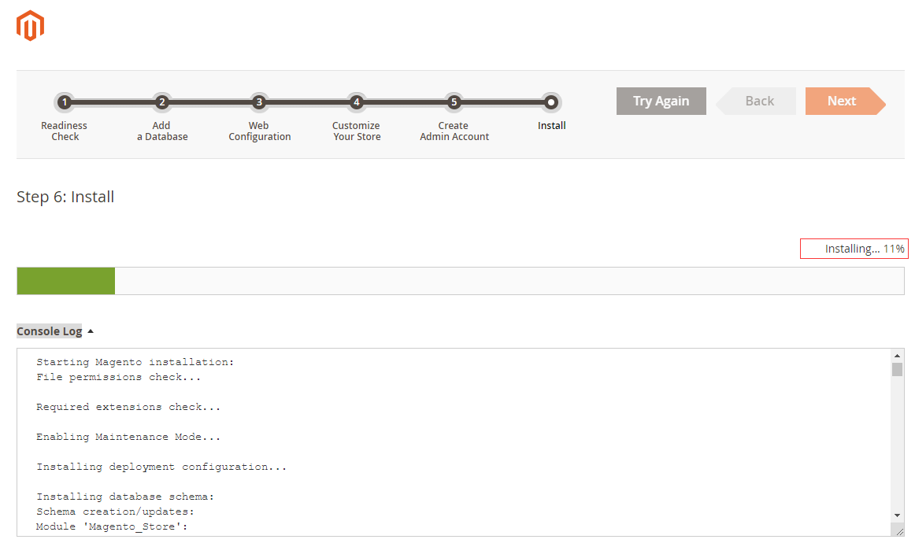Click the Magento logo icon
Viewport: 915px width, 543px height.
(30, 26)
